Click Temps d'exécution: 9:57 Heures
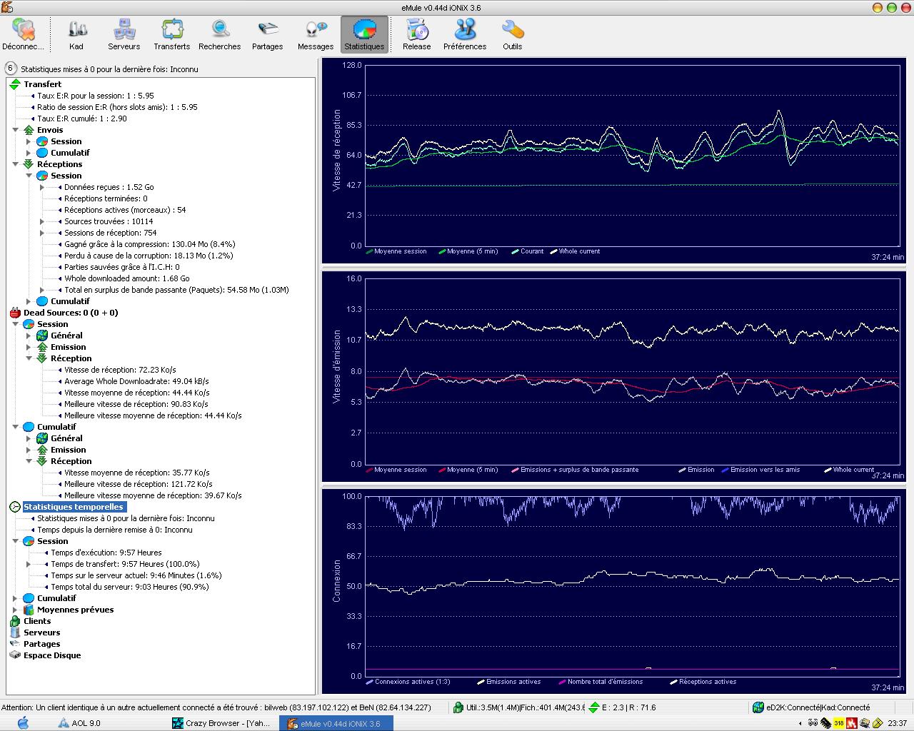Screen dimensions: 914x731 point(106,553)
